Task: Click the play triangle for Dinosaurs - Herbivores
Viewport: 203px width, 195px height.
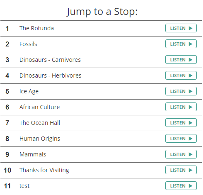Action: click(191, 76)
